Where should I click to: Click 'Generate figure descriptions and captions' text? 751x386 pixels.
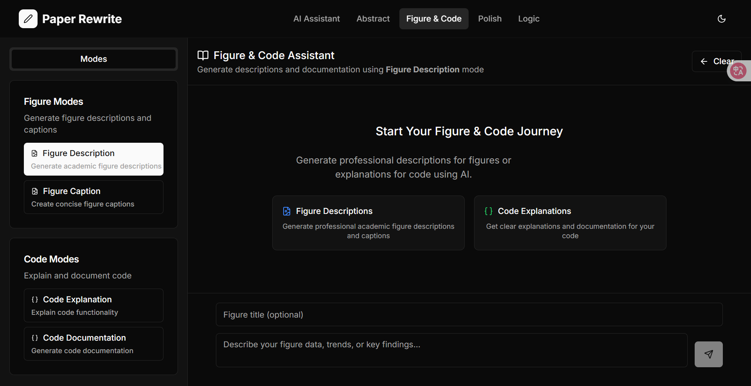[x=88, y=124]
